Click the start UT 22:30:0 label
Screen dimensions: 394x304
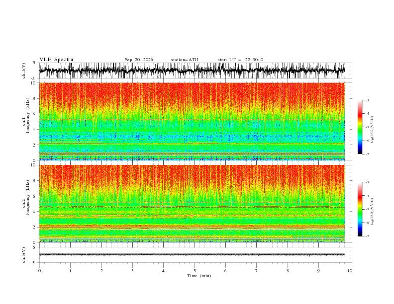tap(240, 60)
